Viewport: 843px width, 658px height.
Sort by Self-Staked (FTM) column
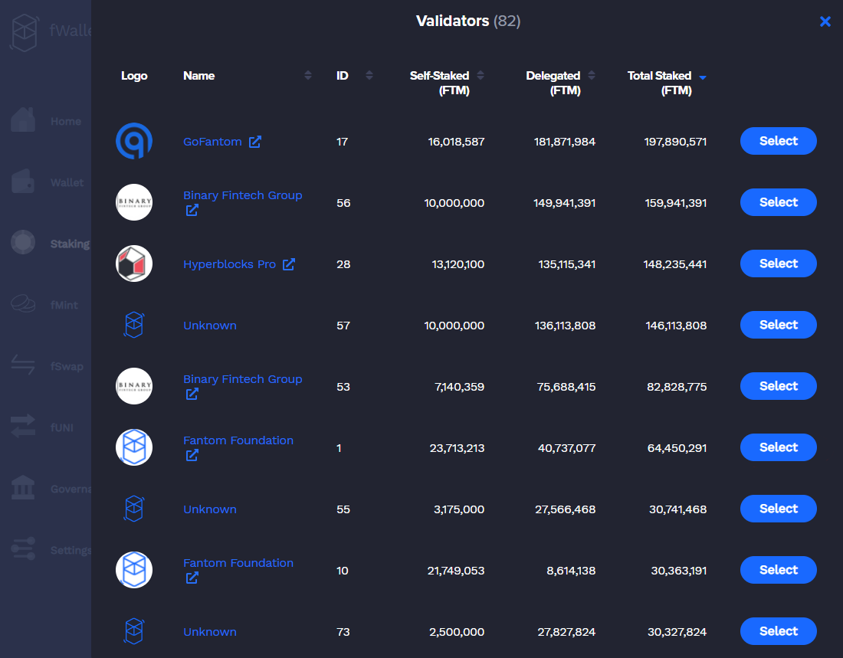[x=481, y=75]
